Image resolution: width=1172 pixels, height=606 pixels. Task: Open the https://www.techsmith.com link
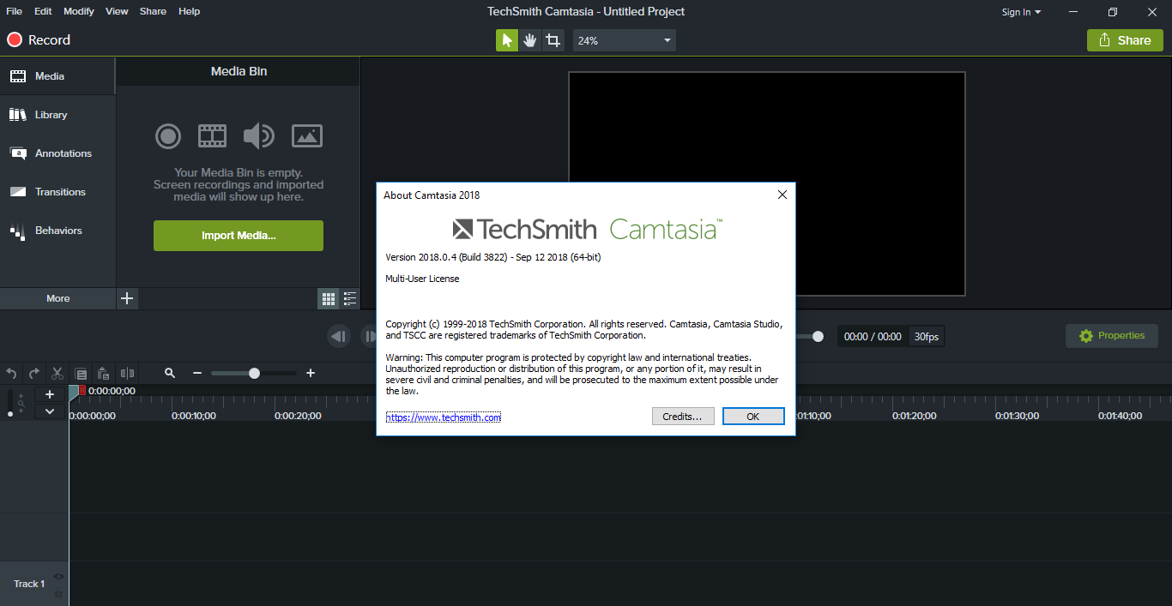(x=444, y=417)
